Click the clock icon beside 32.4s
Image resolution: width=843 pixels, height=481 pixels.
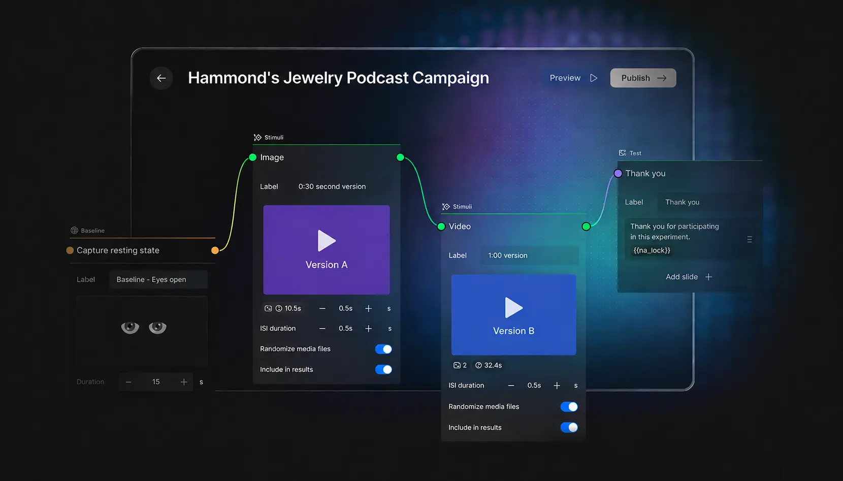pyautogui.click(x=478, y=365)
